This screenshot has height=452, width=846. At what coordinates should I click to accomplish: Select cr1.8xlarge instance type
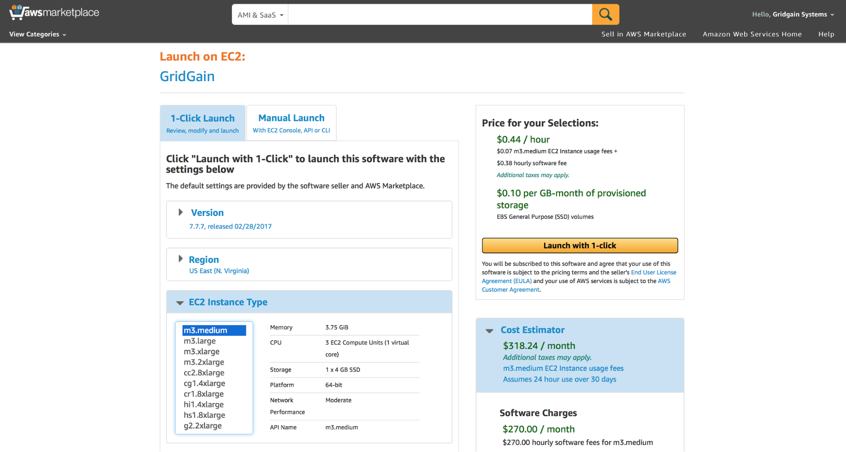pyautogui.click(x=204, y=394)
